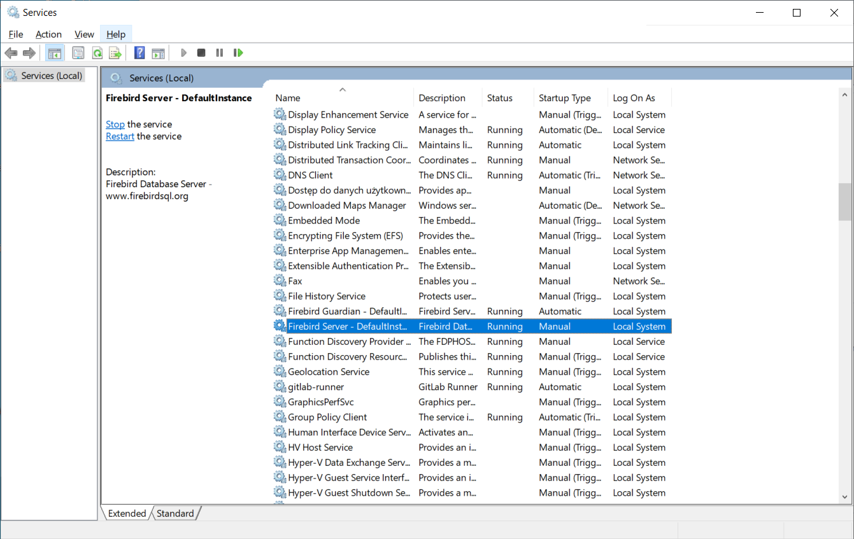The height and width of the screenshot is (539, 854).
Task: Click the Restart Service toolbar icon
Action: click(x=238, y=53)
